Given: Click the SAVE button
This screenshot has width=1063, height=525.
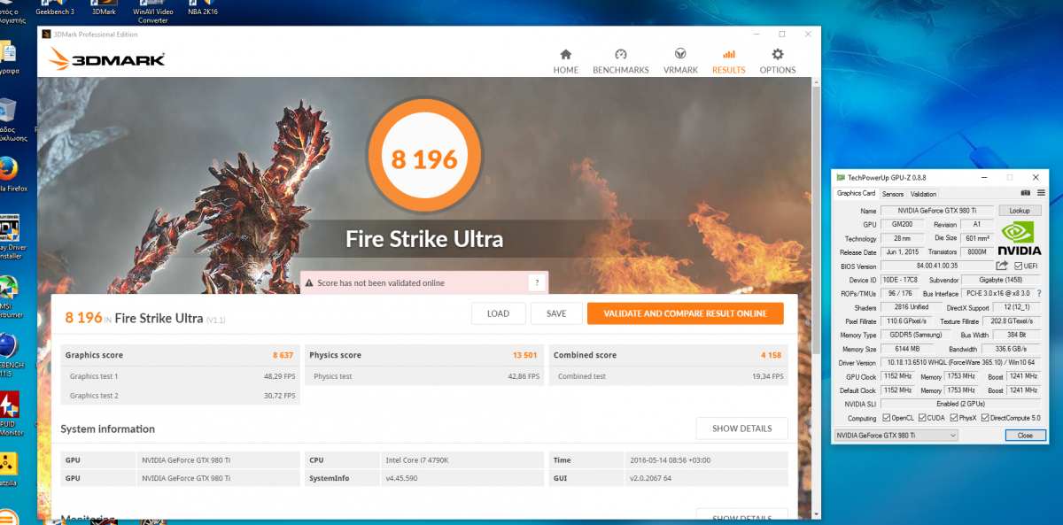Looking at the screenshot, I should tap(556, 313).
